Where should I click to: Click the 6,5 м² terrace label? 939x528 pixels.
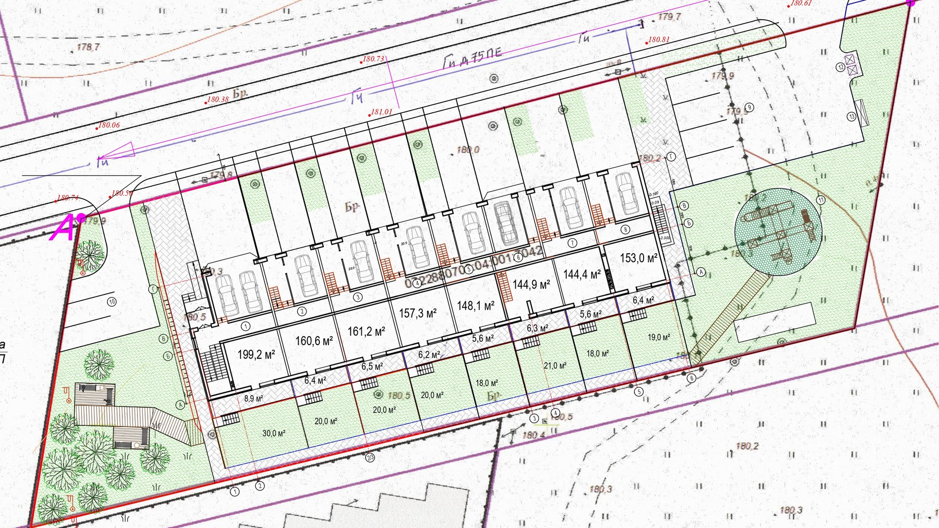(372, 367)
